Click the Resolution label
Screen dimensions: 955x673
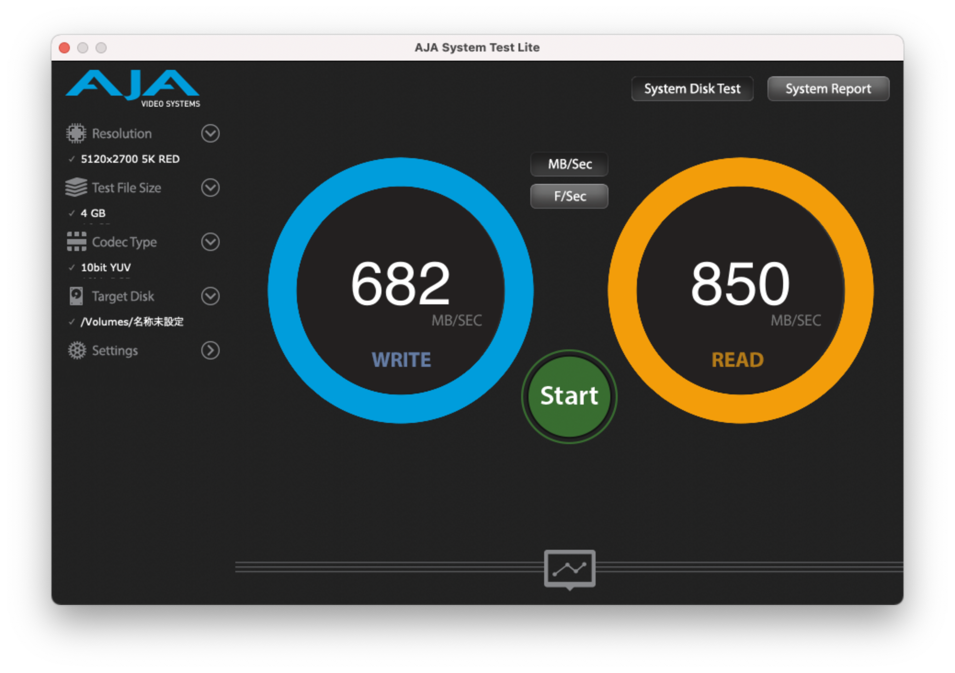click(122, 133)
